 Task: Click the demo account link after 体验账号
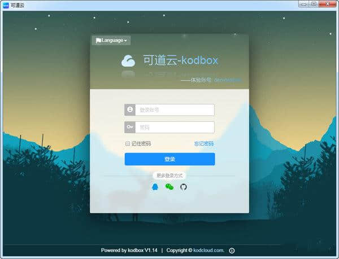tap(228, 80)
